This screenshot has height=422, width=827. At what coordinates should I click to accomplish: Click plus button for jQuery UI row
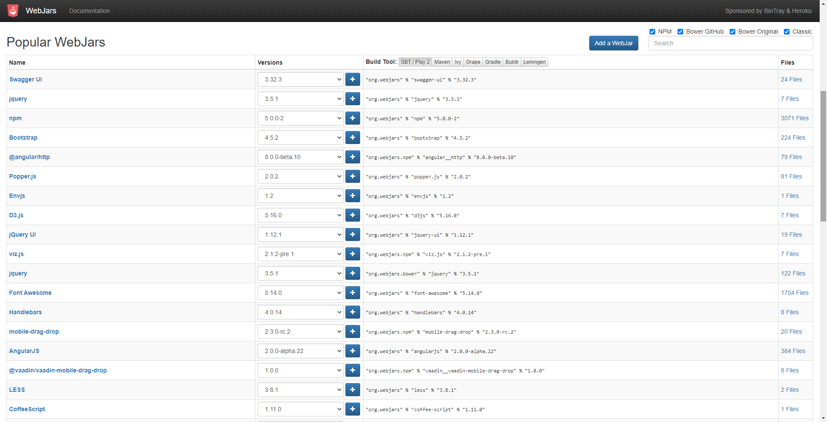(x=352, y=234)
